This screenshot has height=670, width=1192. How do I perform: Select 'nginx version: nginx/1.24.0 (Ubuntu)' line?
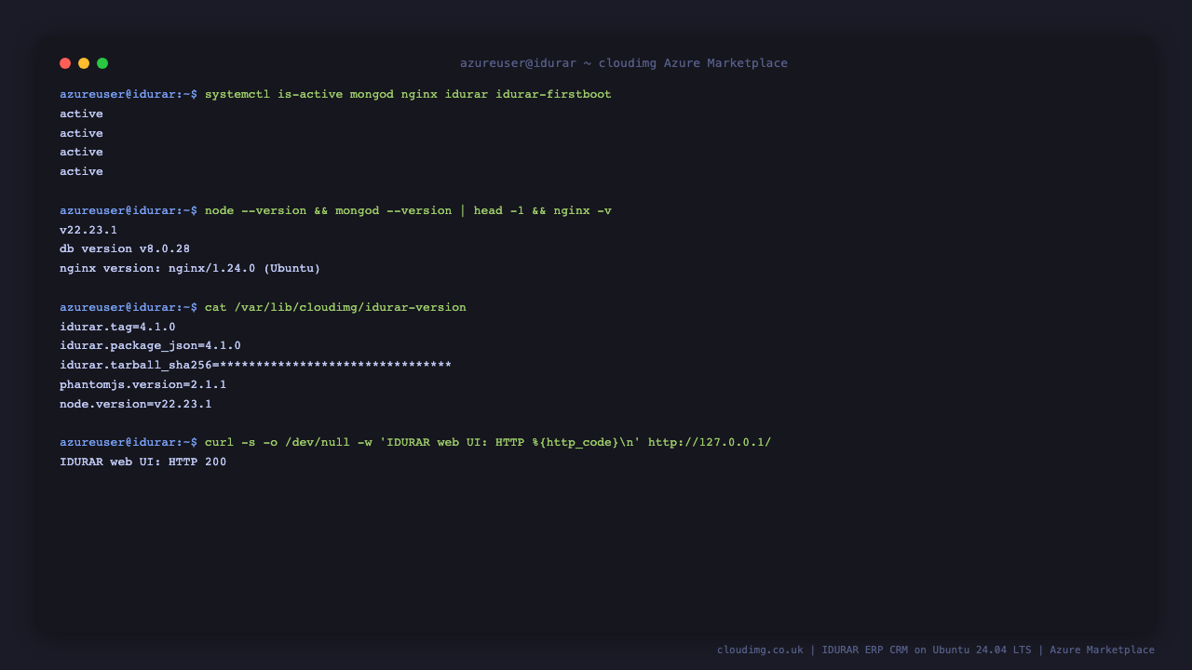pos(190,269)
